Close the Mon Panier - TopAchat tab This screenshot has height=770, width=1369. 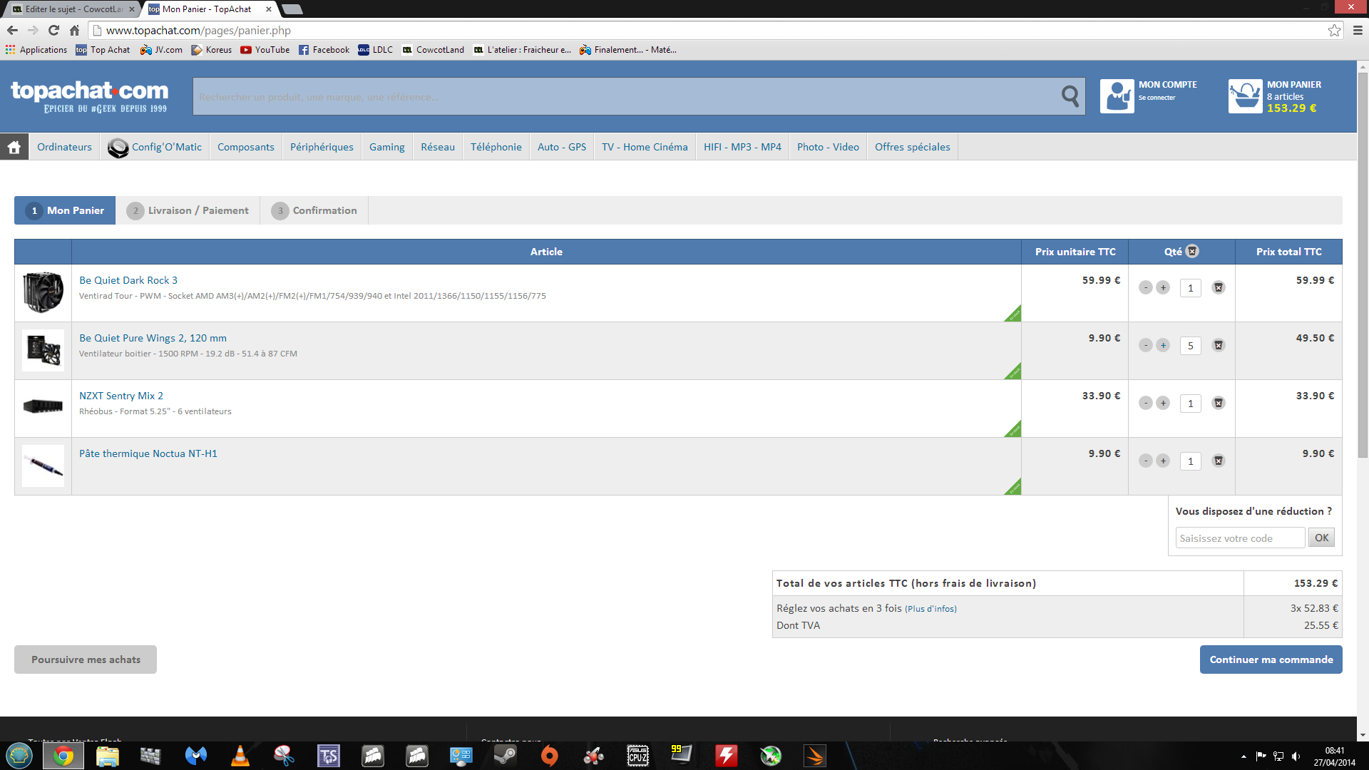point(269,9)
